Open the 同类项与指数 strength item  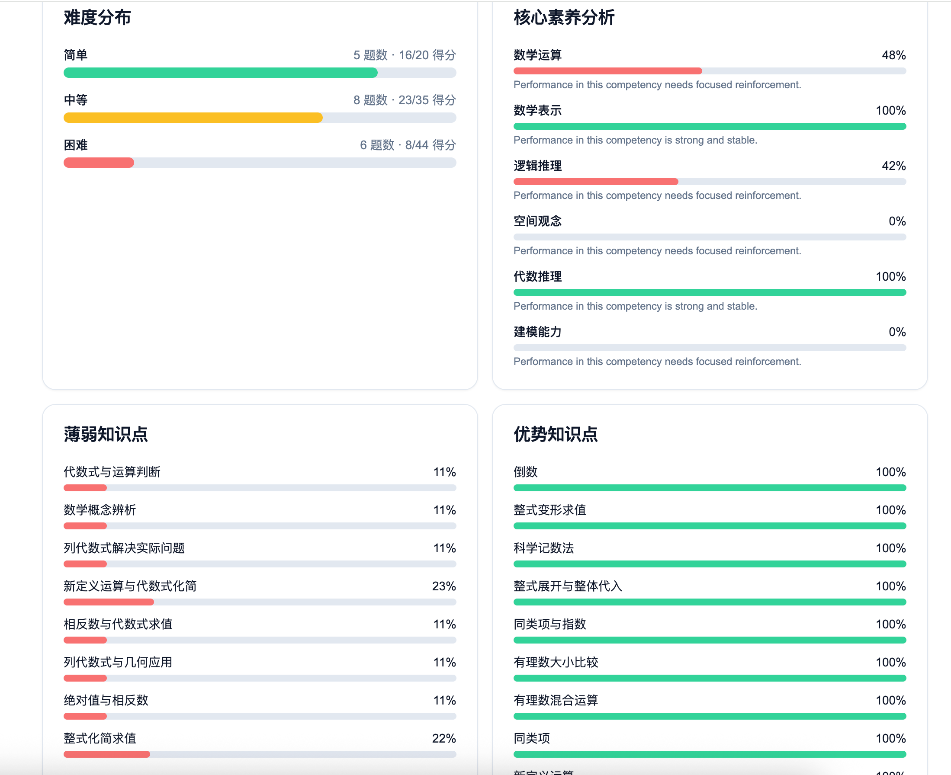click(x=549, y=624)
